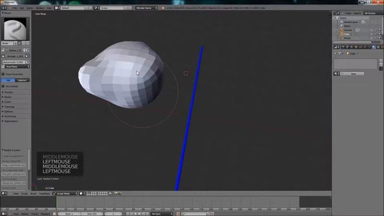Screen dimensions: 384x216
Task: Enable the Front Faces Only checkbox
Action: [3, 74]
